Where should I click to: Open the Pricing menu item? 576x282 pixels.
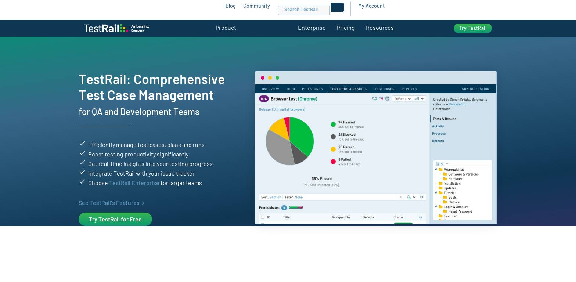pyautogui.click(x=346, y=28)
